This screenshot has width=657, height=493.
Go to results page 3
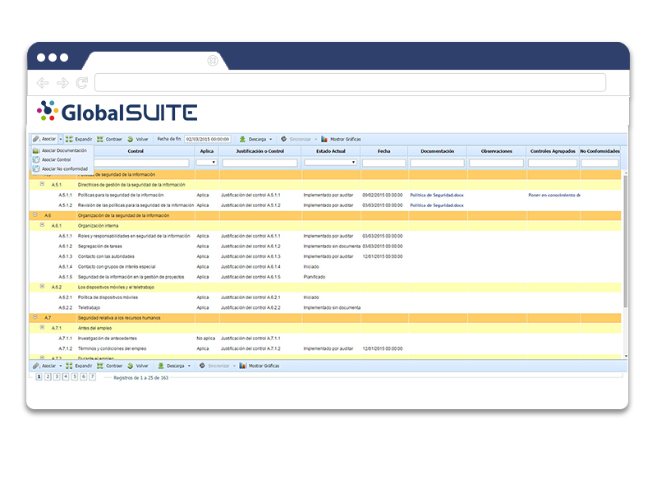point(57,375)
